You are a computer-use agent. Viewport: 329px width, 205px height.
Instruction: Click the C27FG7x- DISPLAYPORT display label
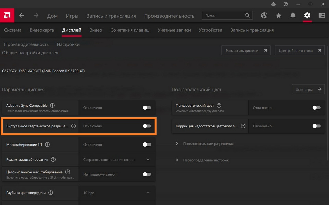(x=44, y=71)
